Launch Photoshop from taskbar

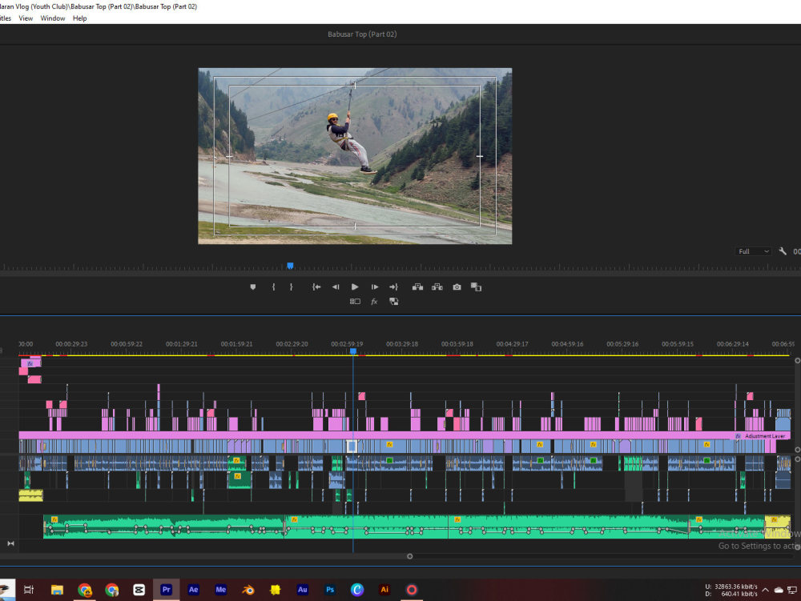[329, 590]
